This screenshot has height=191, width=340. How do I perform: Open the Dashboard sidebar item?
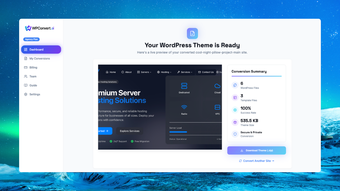point(41,50)
